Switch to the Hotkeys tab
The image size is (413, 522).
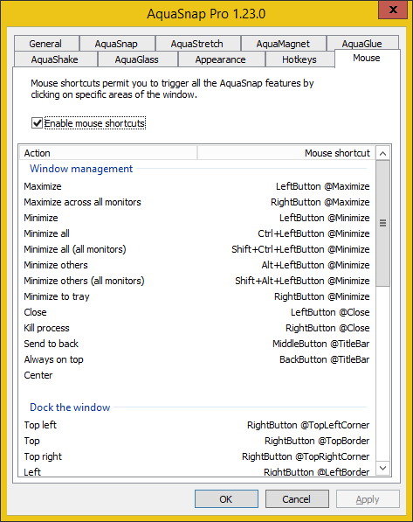(x=299, y=59)
